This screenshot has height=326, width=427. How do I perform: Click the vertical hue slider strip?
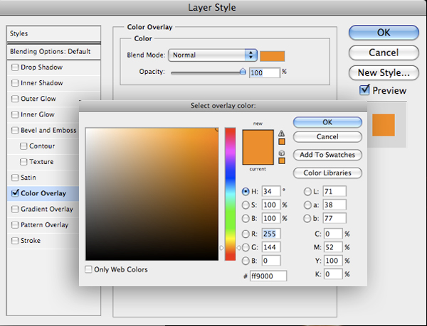coord(230,194)
